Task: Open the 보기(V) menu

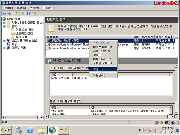Action: [34, 8]
